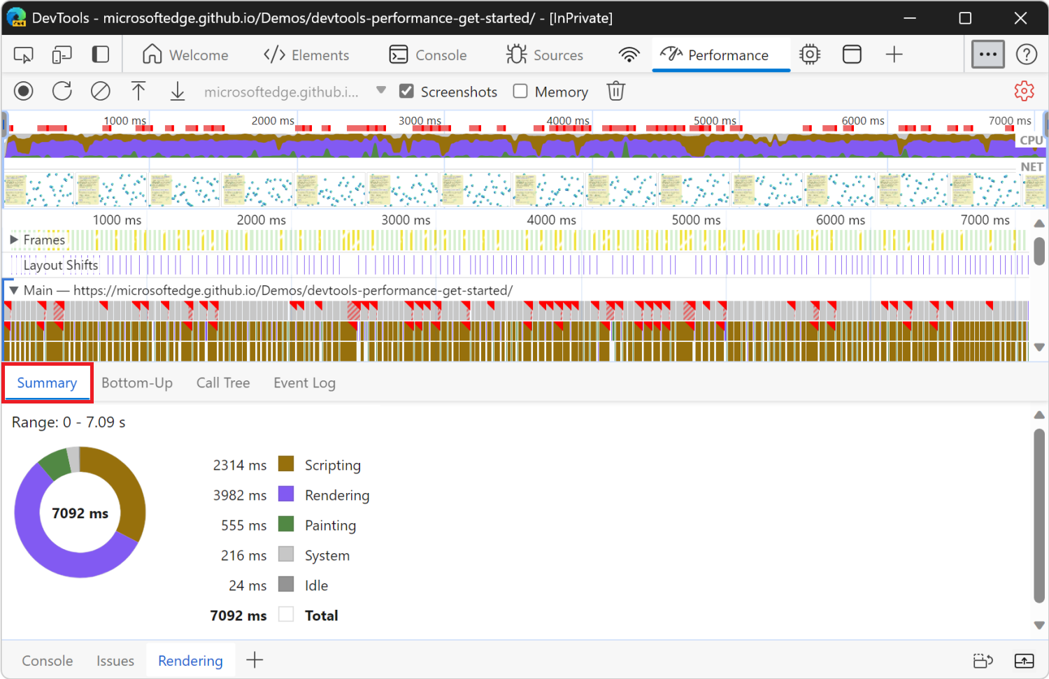The width and height of the screenshot is (1049, 679).
Task: Disable the Screenshots checkbox
Action: (x=407, y=91)
